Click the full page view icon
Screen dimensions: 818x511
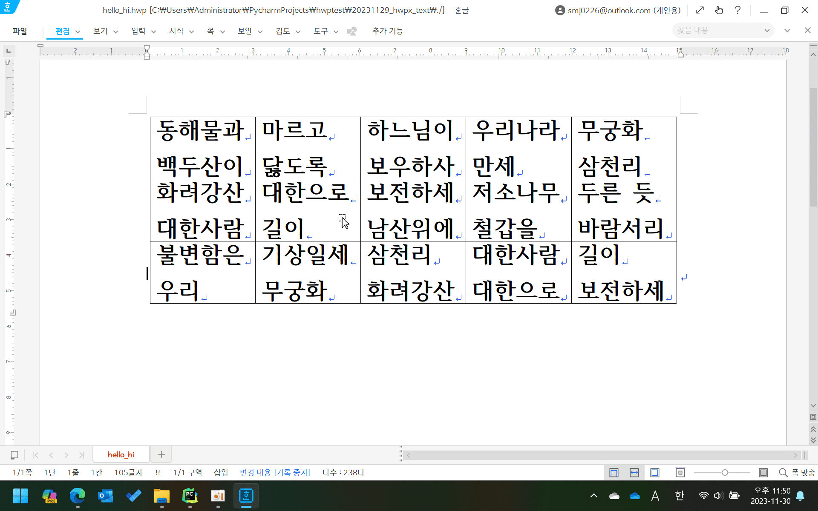(655, 473)
